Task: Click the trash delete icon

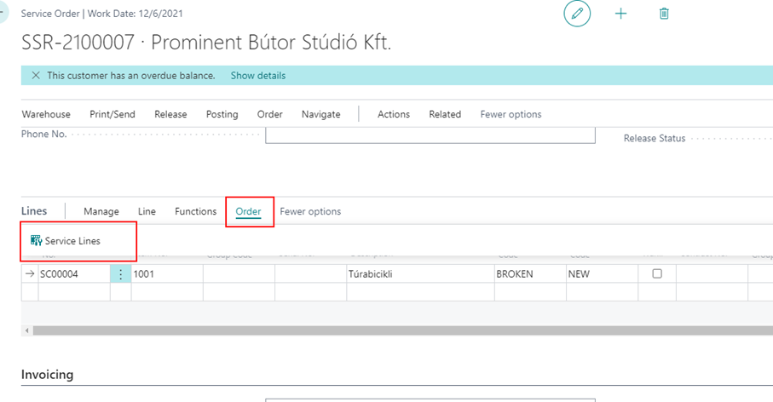Action: pyautogui.click(x=664, y=14)
